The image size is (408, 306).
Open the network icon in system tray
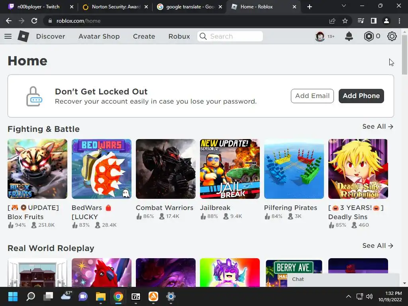point(360,296)
